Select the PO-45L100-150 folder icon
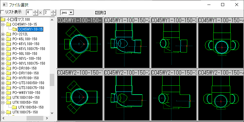This screenshot has width=244, height=122. (9, 39)
